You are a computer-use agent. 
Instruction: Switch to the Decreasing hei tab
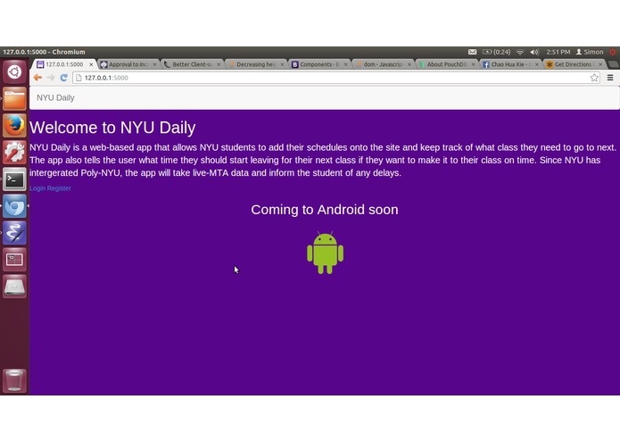tap(255, 64)
